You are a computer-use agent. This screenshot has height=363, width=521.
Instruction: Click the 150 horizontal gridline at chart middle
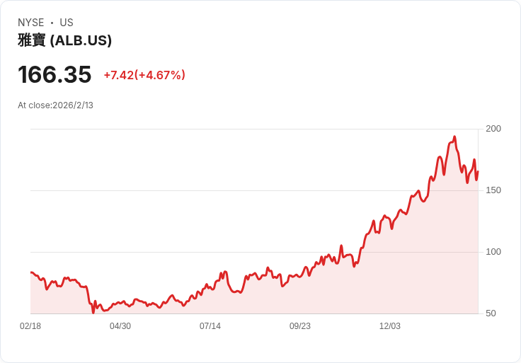pyautogui.click(x=254, y=190)
